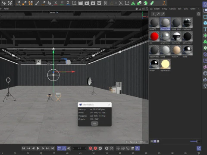Click the viewport pan hand icon
207x155 pixels.
[136, 9]
